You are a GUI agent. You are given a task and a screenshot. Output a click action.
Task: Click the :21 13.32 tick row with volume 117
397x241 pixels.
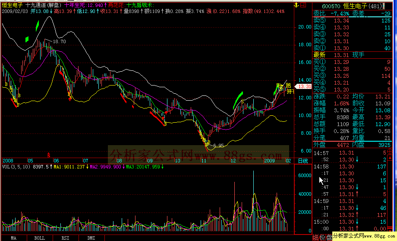(x=350, y=215)
